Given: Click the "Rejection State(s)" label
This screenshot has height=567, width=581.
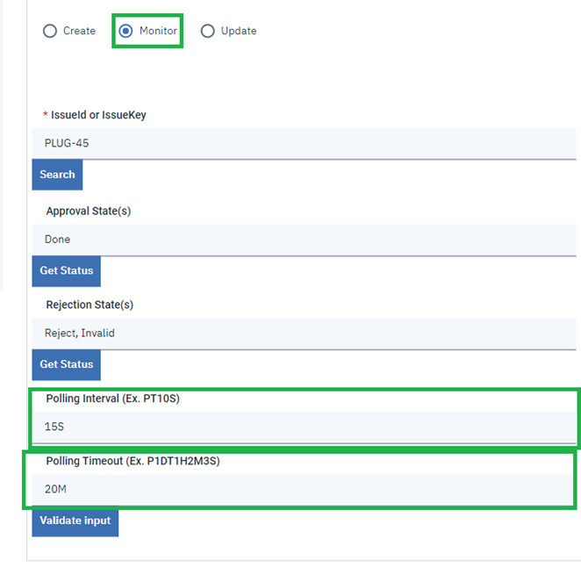Looking at the screenshot, I should pyautogui.click(x=90, y=305).
